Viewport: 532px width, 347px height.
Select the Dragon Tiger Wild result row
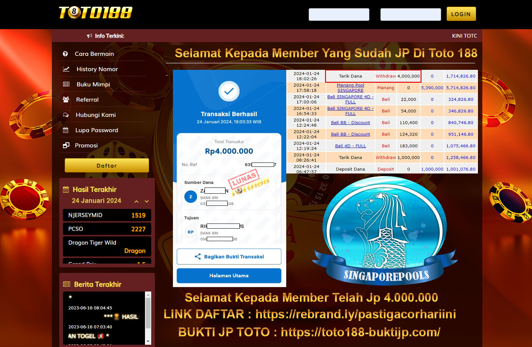point(107,246)
